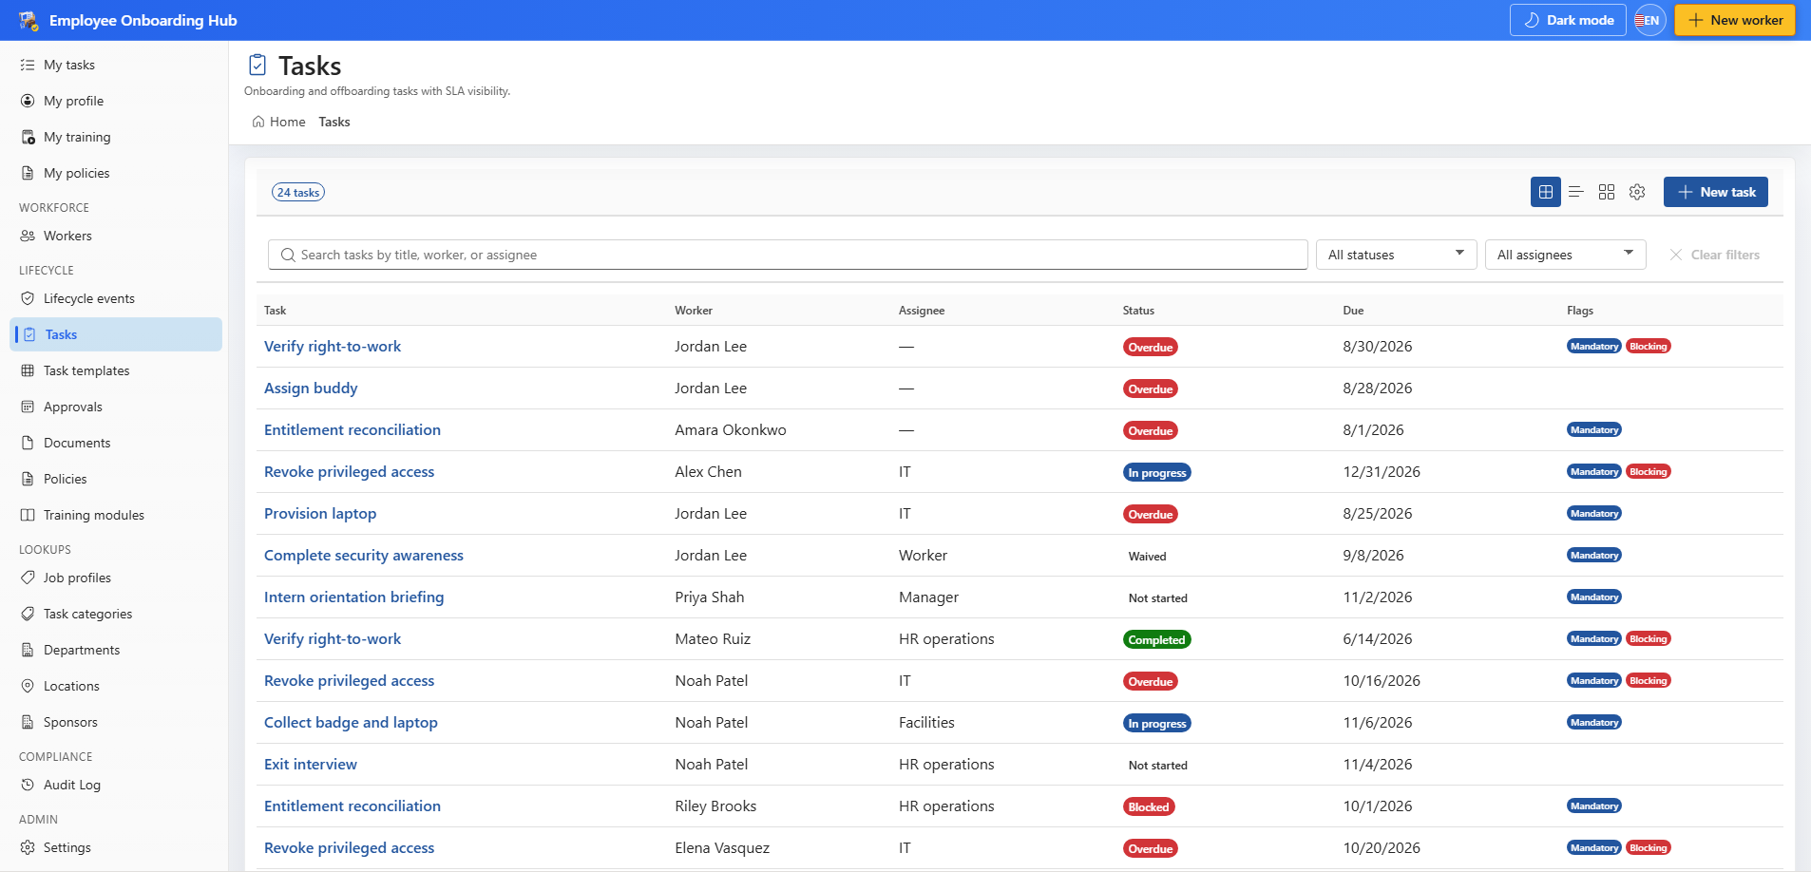This screenshot has height=872, width=1811.
Task: Open Locations lookup
Action: tap(116, 686)
